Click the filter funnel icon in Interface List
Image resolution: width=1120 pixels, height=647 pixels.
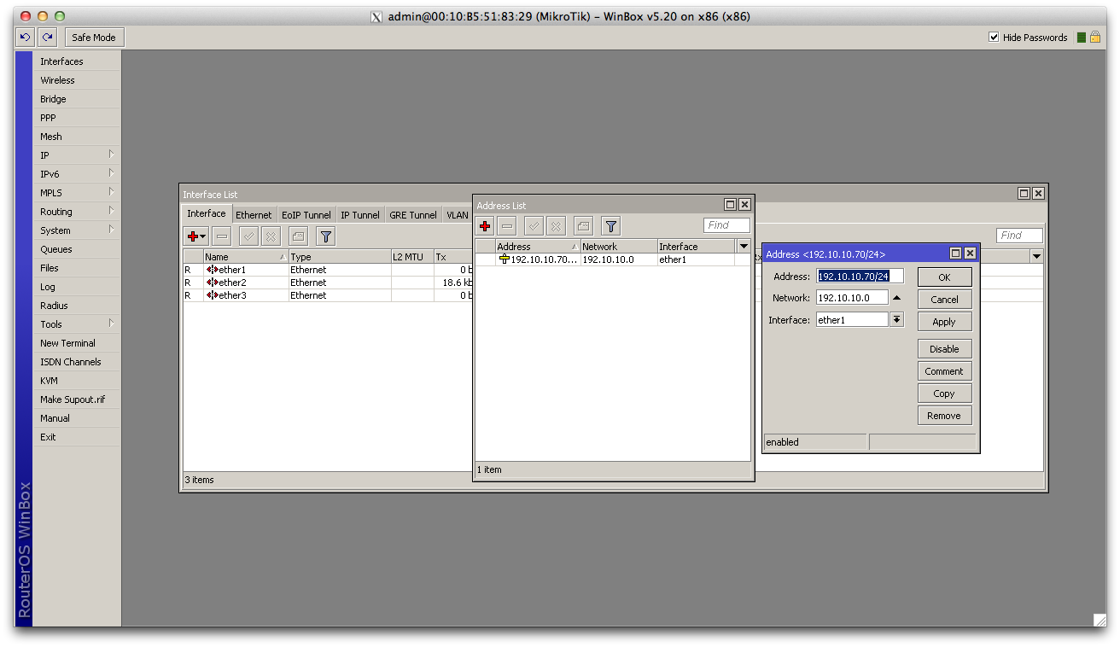click(x=325, y=236)
